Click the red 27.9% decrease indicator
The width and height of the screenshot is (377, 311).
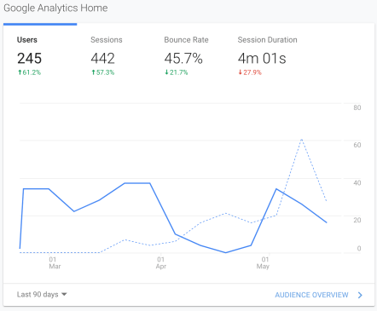click(250, 72)
